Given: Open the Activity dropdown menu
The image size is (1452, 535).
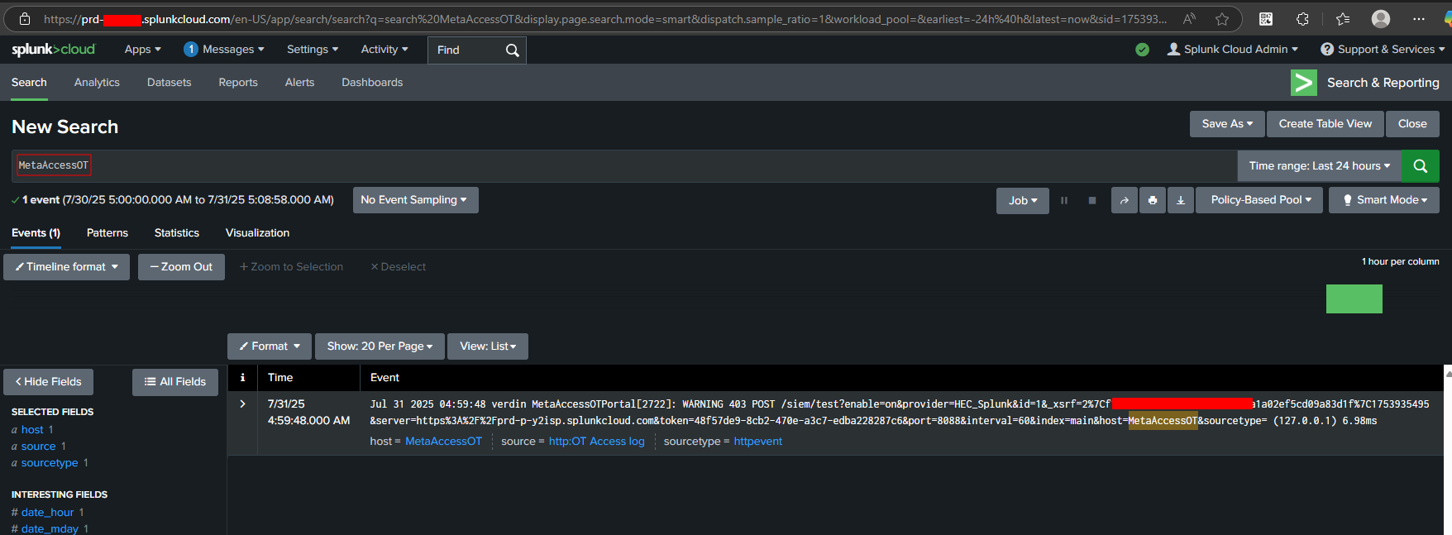Looking at the screenshot, I should coord(384,50).
